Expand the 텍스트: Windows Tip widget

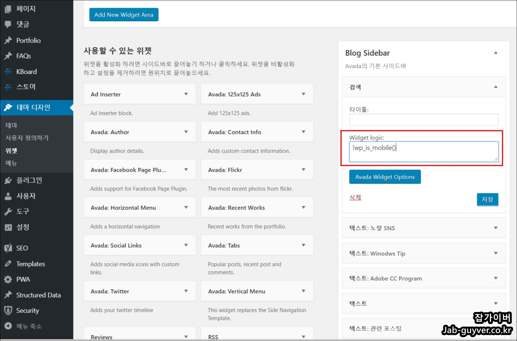[x=496, y=253]
